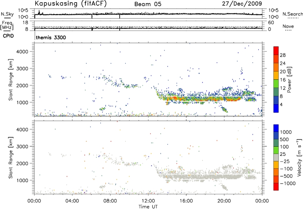Click the 00:00 label starting the time axis
The height and width of the screenshot is (209, 303).
34,201
